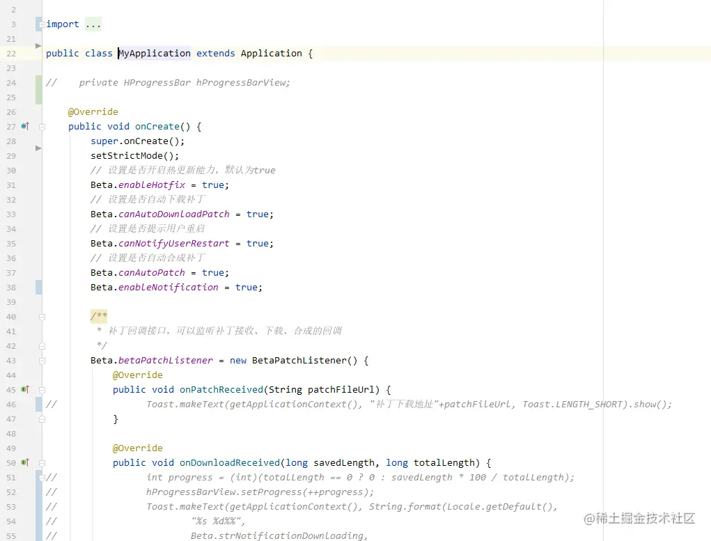The image size is (711, 541).
Task: Click the gray arrow marker between lines 28 and 29
Action: pyautogui.click(x=38, y=148)
